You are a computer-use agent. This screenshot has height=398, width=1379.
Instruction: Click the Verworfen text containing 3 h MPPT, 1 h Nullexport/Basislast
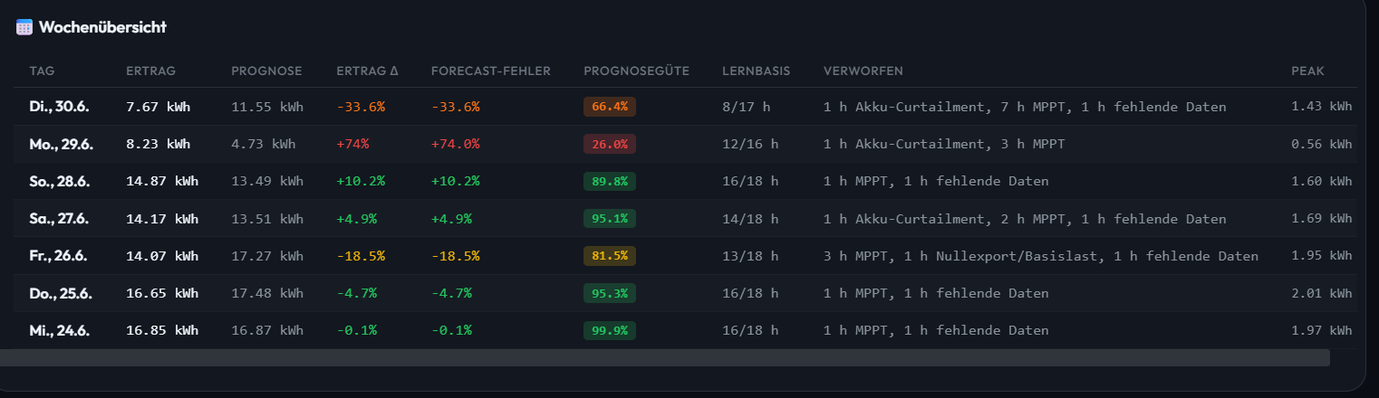[x=1041, y=256]
